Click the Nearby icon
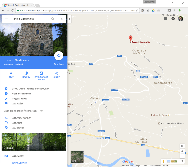 [x=26, y=73]
